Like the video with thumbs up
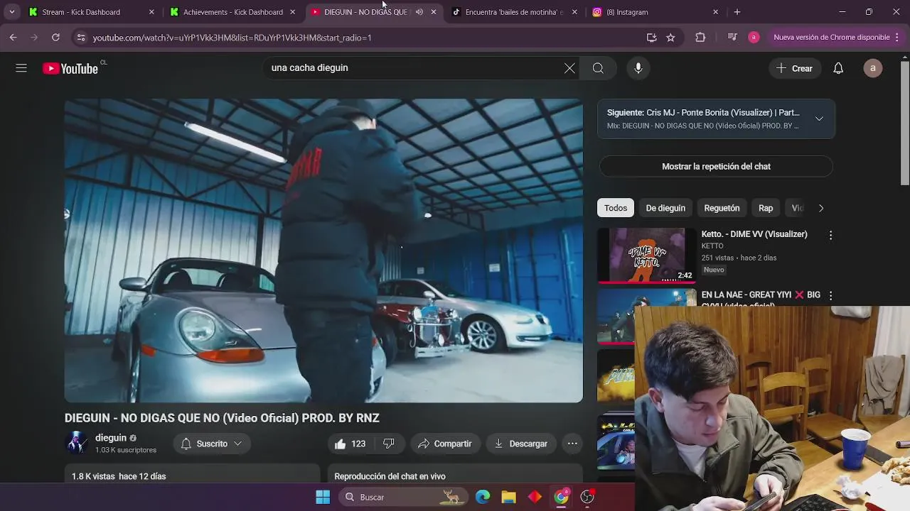The image size is (910, 511). click(x=349, y=444)
